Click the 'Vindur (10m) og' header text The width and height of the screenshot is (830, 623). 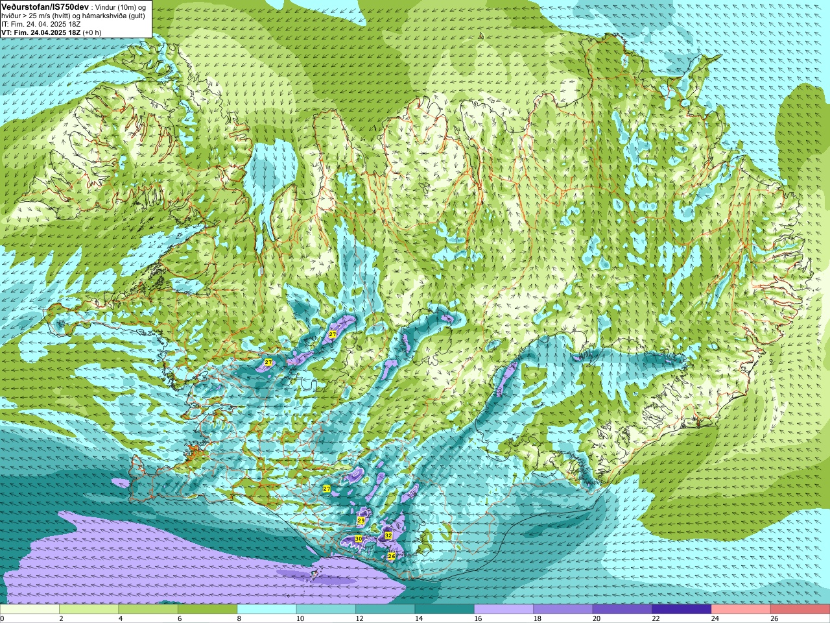121,6
